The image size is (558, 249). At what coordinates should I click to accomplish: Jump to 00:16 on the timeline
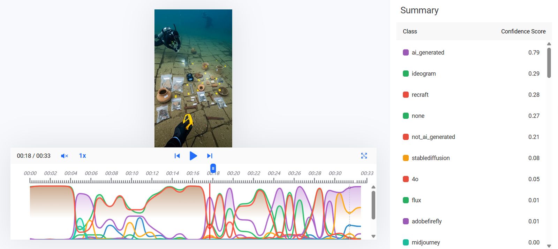(193, 173)
